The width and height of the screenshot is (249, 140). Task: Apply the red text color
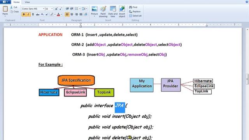pos(58,14)
